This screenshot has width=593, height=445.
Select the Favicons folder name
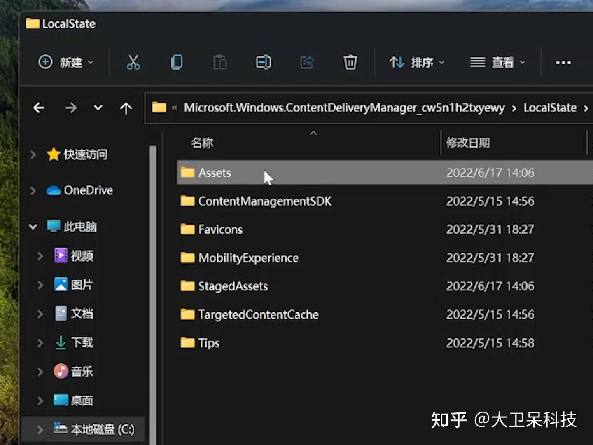tap(220, 230)
